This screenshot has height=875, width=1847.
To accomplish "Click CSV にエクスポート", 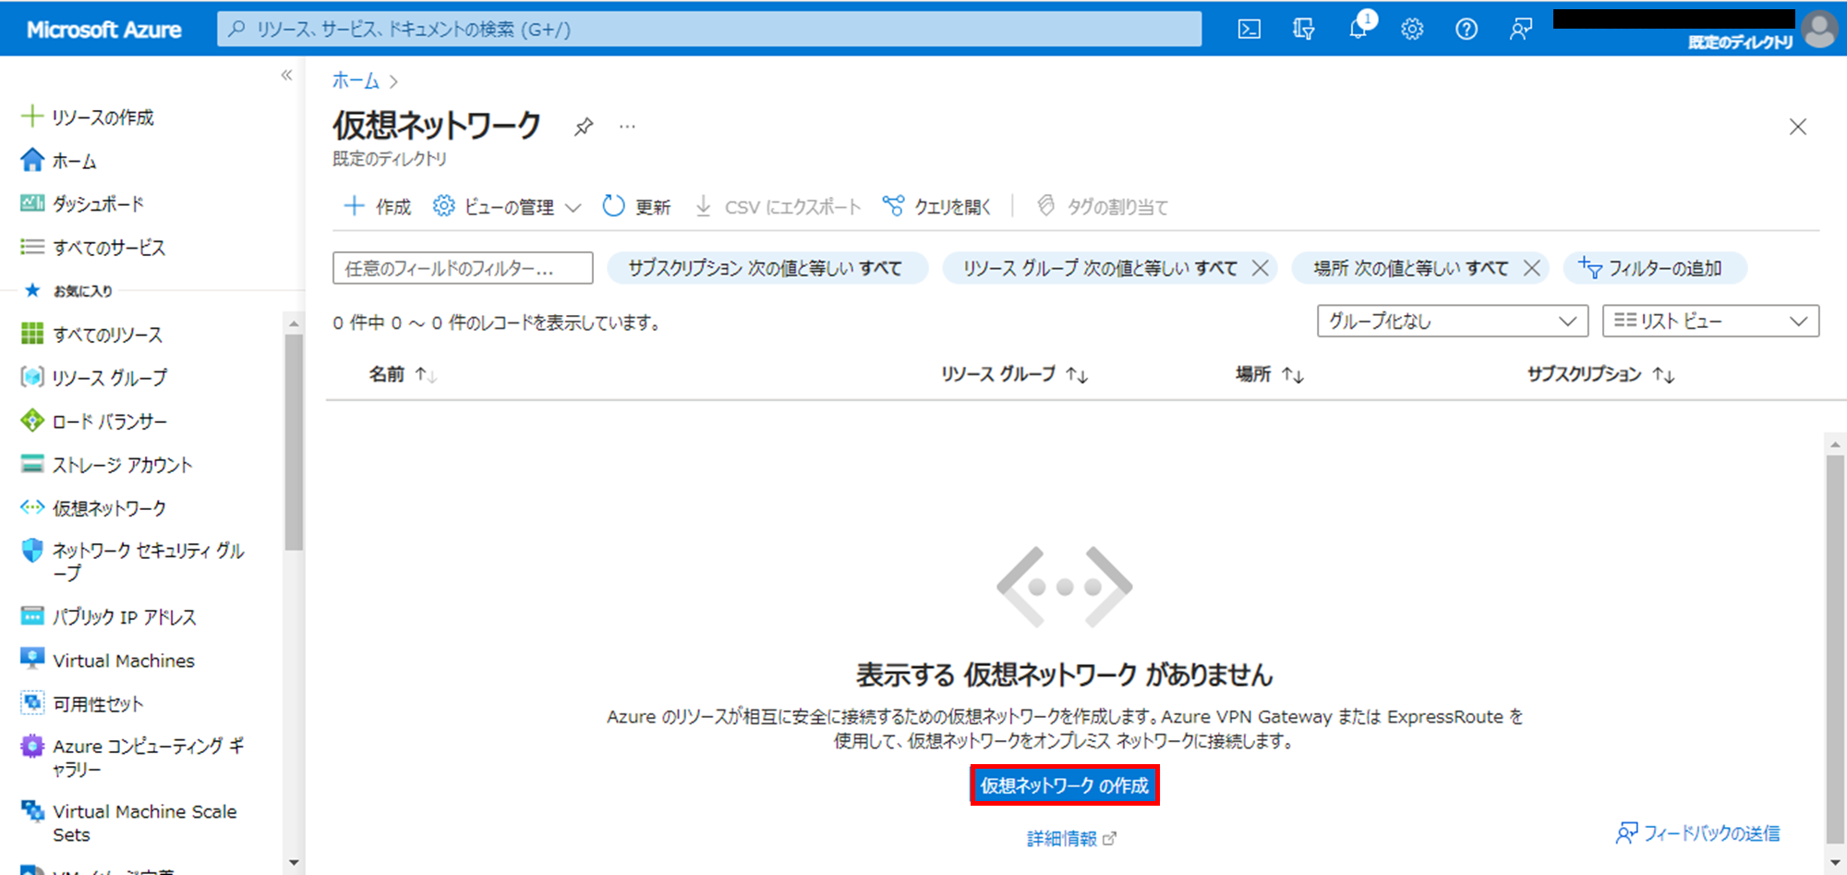I will [x=778, y=207].
